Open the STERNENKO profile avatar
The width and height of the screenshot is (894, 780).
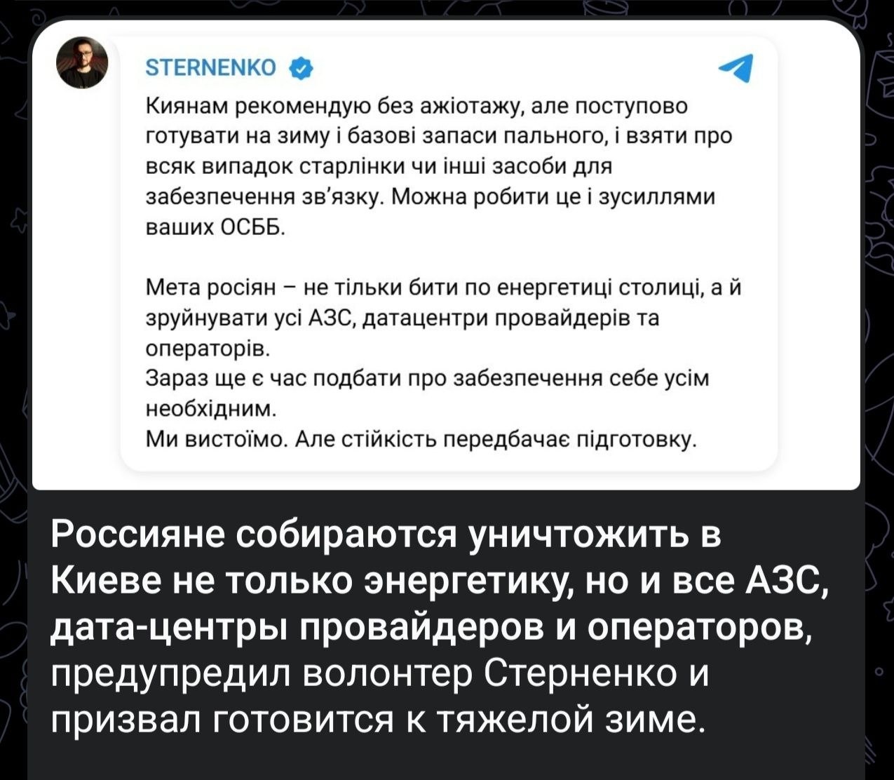point(83,62)
